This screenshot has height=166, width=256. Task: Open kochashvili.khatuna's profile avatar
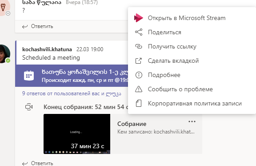tap(5, 54)
